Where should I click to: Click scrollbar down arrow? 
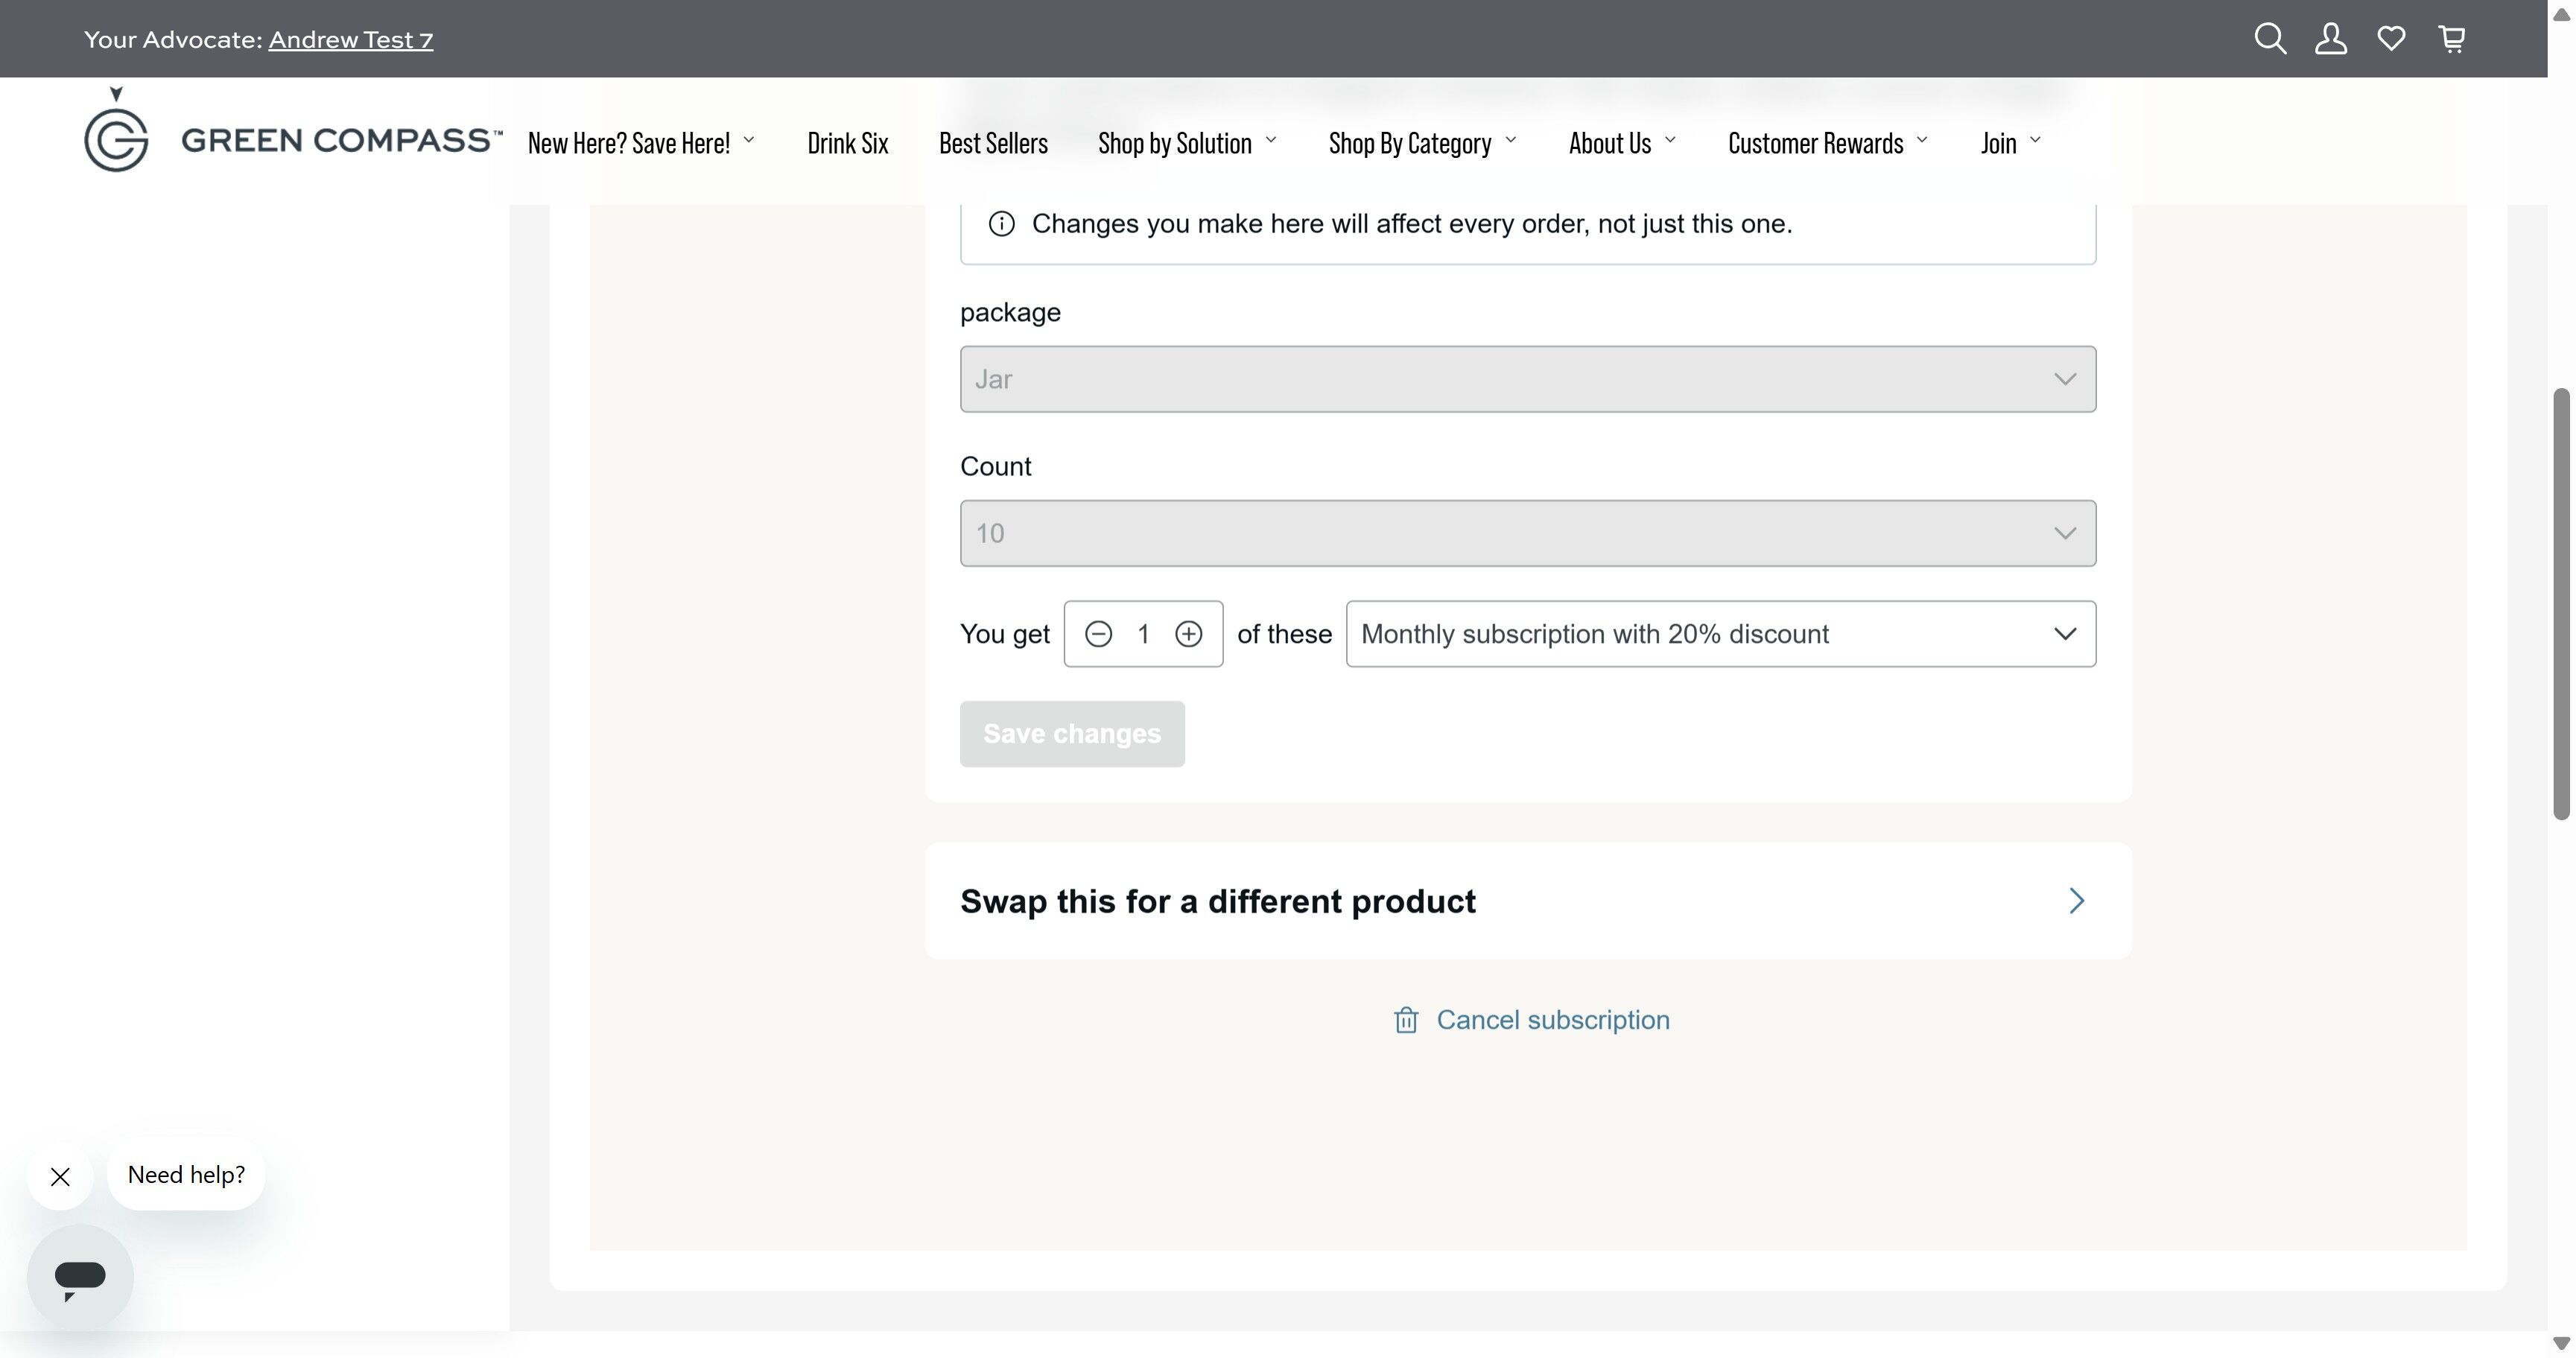(2561, 1343)
